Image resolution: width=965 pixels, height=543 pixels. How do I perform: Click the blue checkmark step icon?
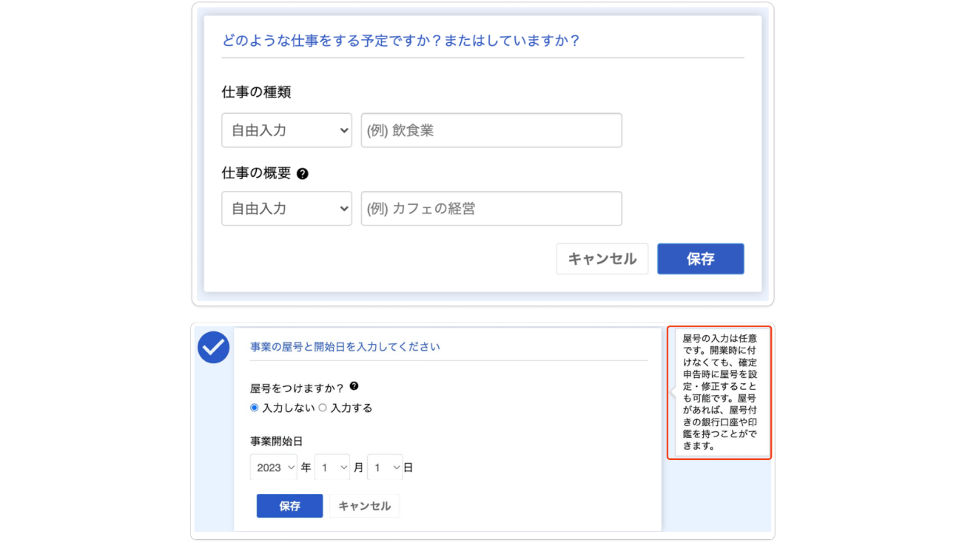(x=214, y=347)
